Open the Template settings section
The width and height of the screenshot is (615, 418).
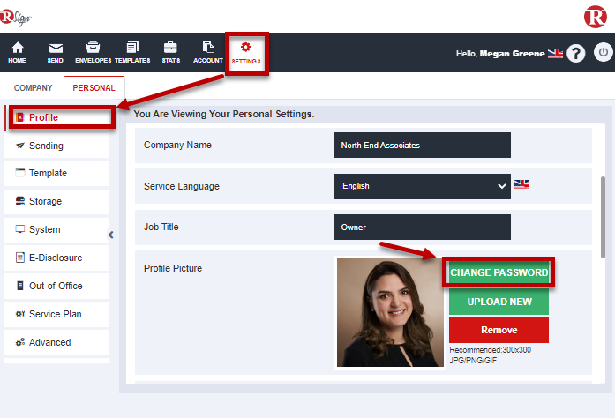point(56,173)
